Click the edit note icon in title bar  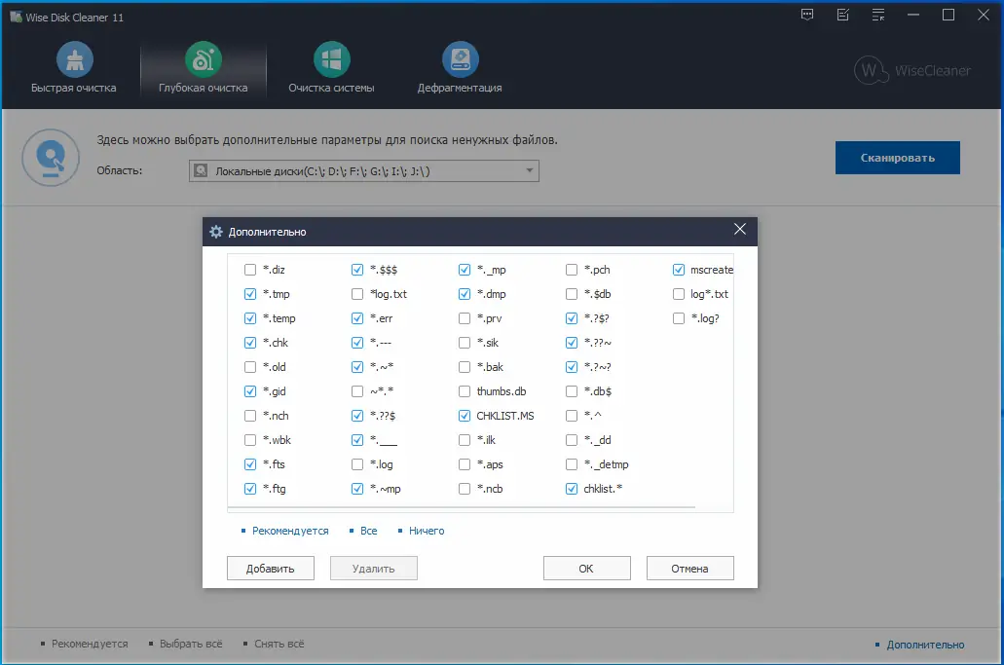coord(842,15)
